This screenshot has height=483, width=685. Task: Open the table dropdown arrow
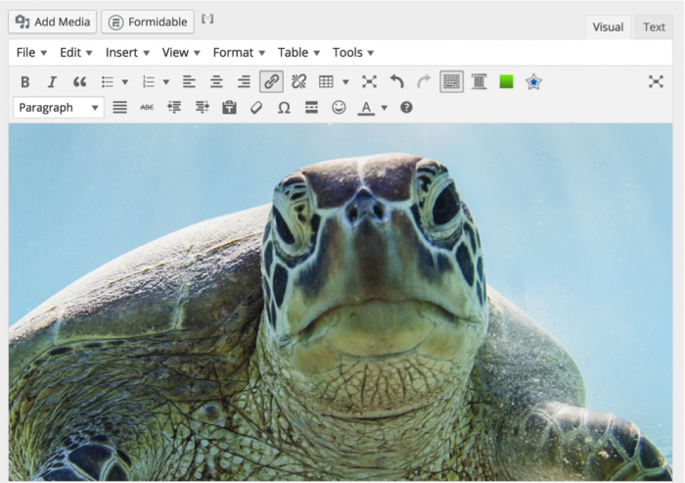[345, 82]
